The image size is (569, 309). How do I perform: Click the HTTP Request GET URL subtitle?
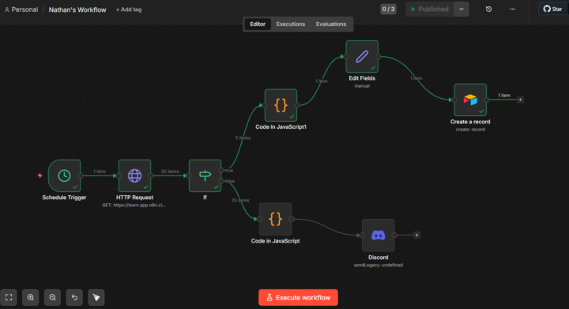134,205
